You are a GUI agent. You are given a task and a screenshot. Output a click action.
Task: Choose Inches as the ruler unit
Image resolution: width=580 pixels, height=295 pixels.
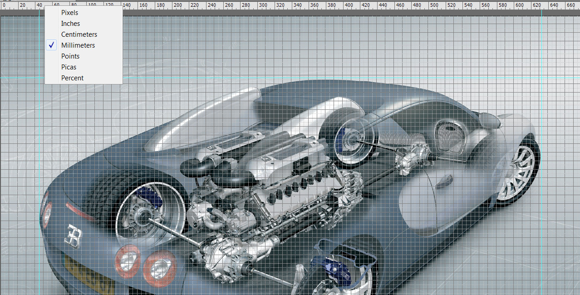click(x=70, y=24)
